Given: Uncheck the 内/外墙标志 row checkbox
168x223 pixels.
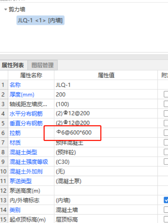Looking at the screenshot, I should click(166, 200).
